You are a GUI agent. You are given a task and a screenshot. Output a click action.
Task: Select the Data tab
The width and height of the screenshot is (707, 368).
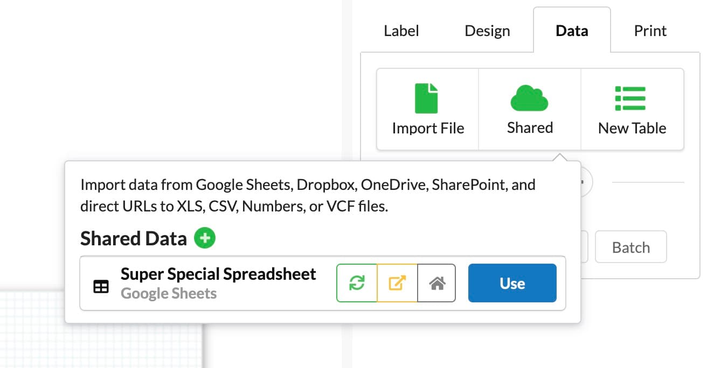tap(571, 31)
